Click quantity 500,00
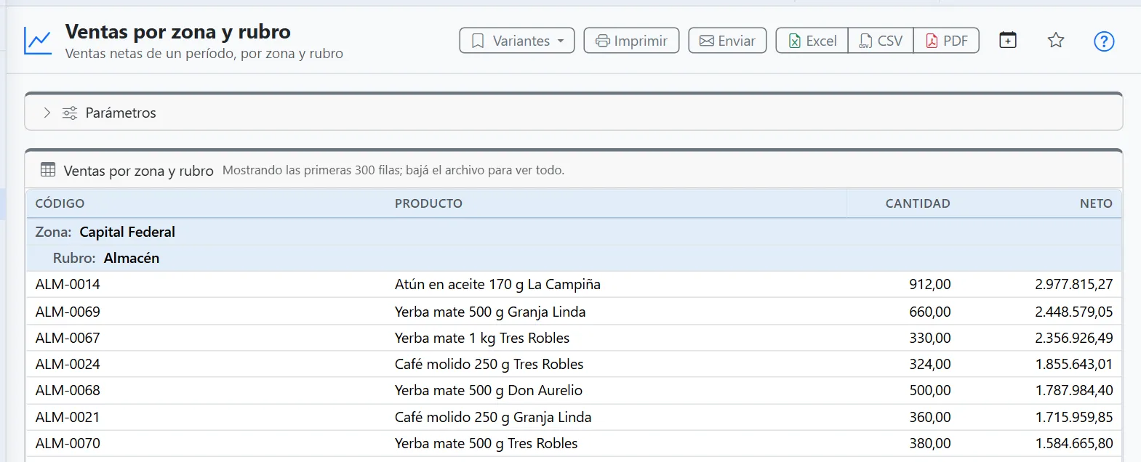 (x=929, y=390)
